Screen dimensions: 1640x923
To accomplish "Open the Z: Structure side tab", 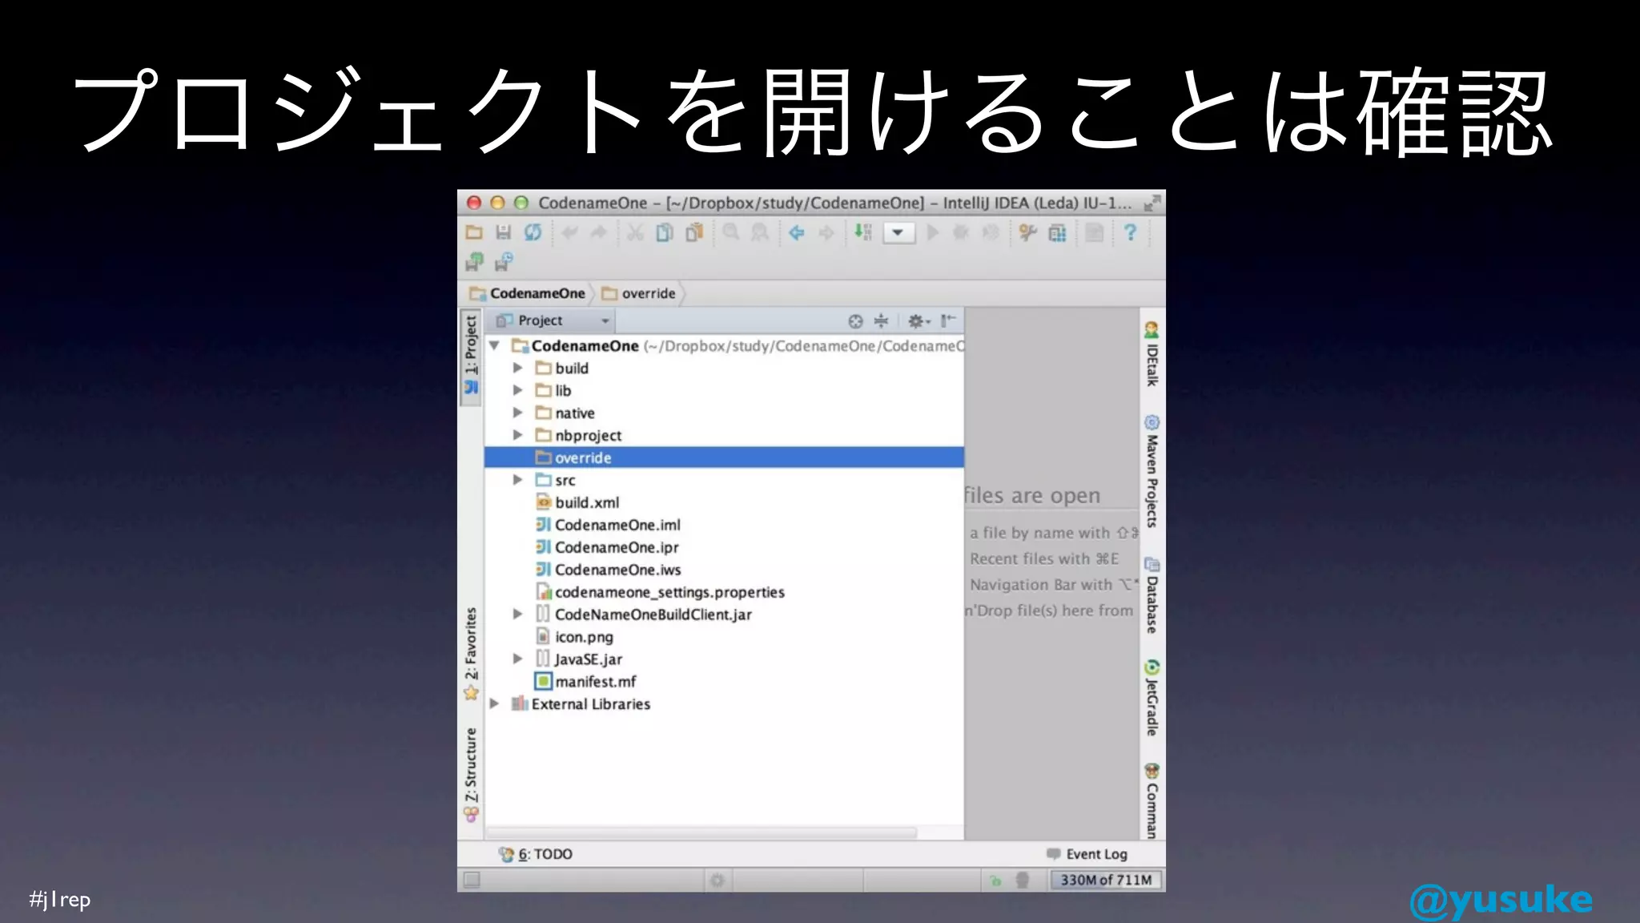I will pyautogui.click(x=471, y=775).
